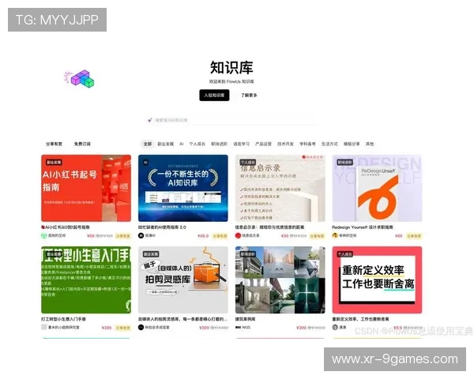Select the 模板分享 category filter
This screenshot has width=474, height=379.
(x=352, y=144)
